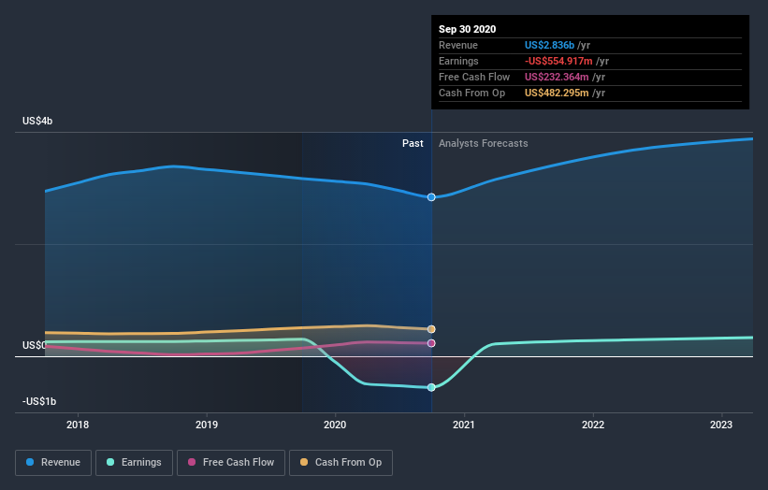Click the Free Cash Flow row label in tooltip

click(x=474, y=77)
